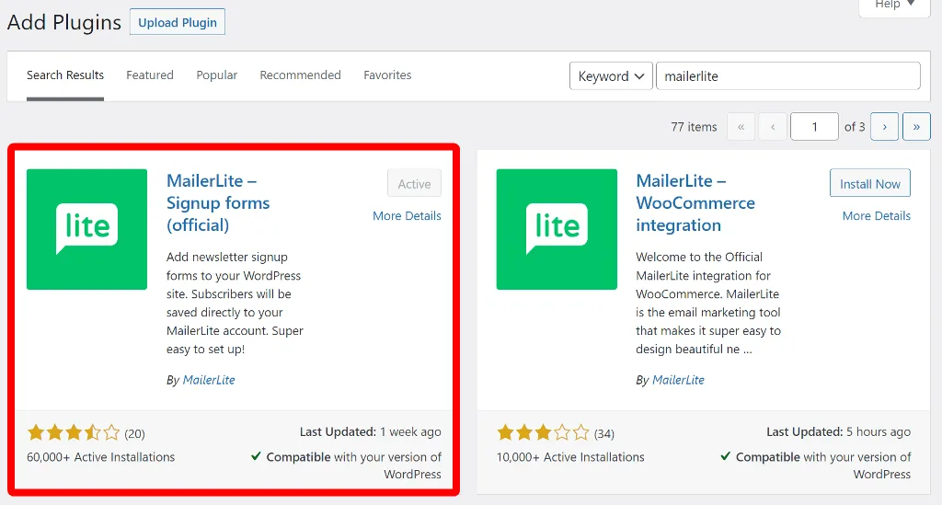Click the 77 items count text
Viewport: 942px width, 505px height.
coord(694,127)
